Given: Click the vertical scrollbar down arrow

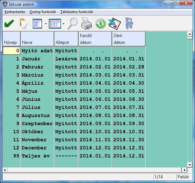Looking at the screenshot, I should [189, 164].
